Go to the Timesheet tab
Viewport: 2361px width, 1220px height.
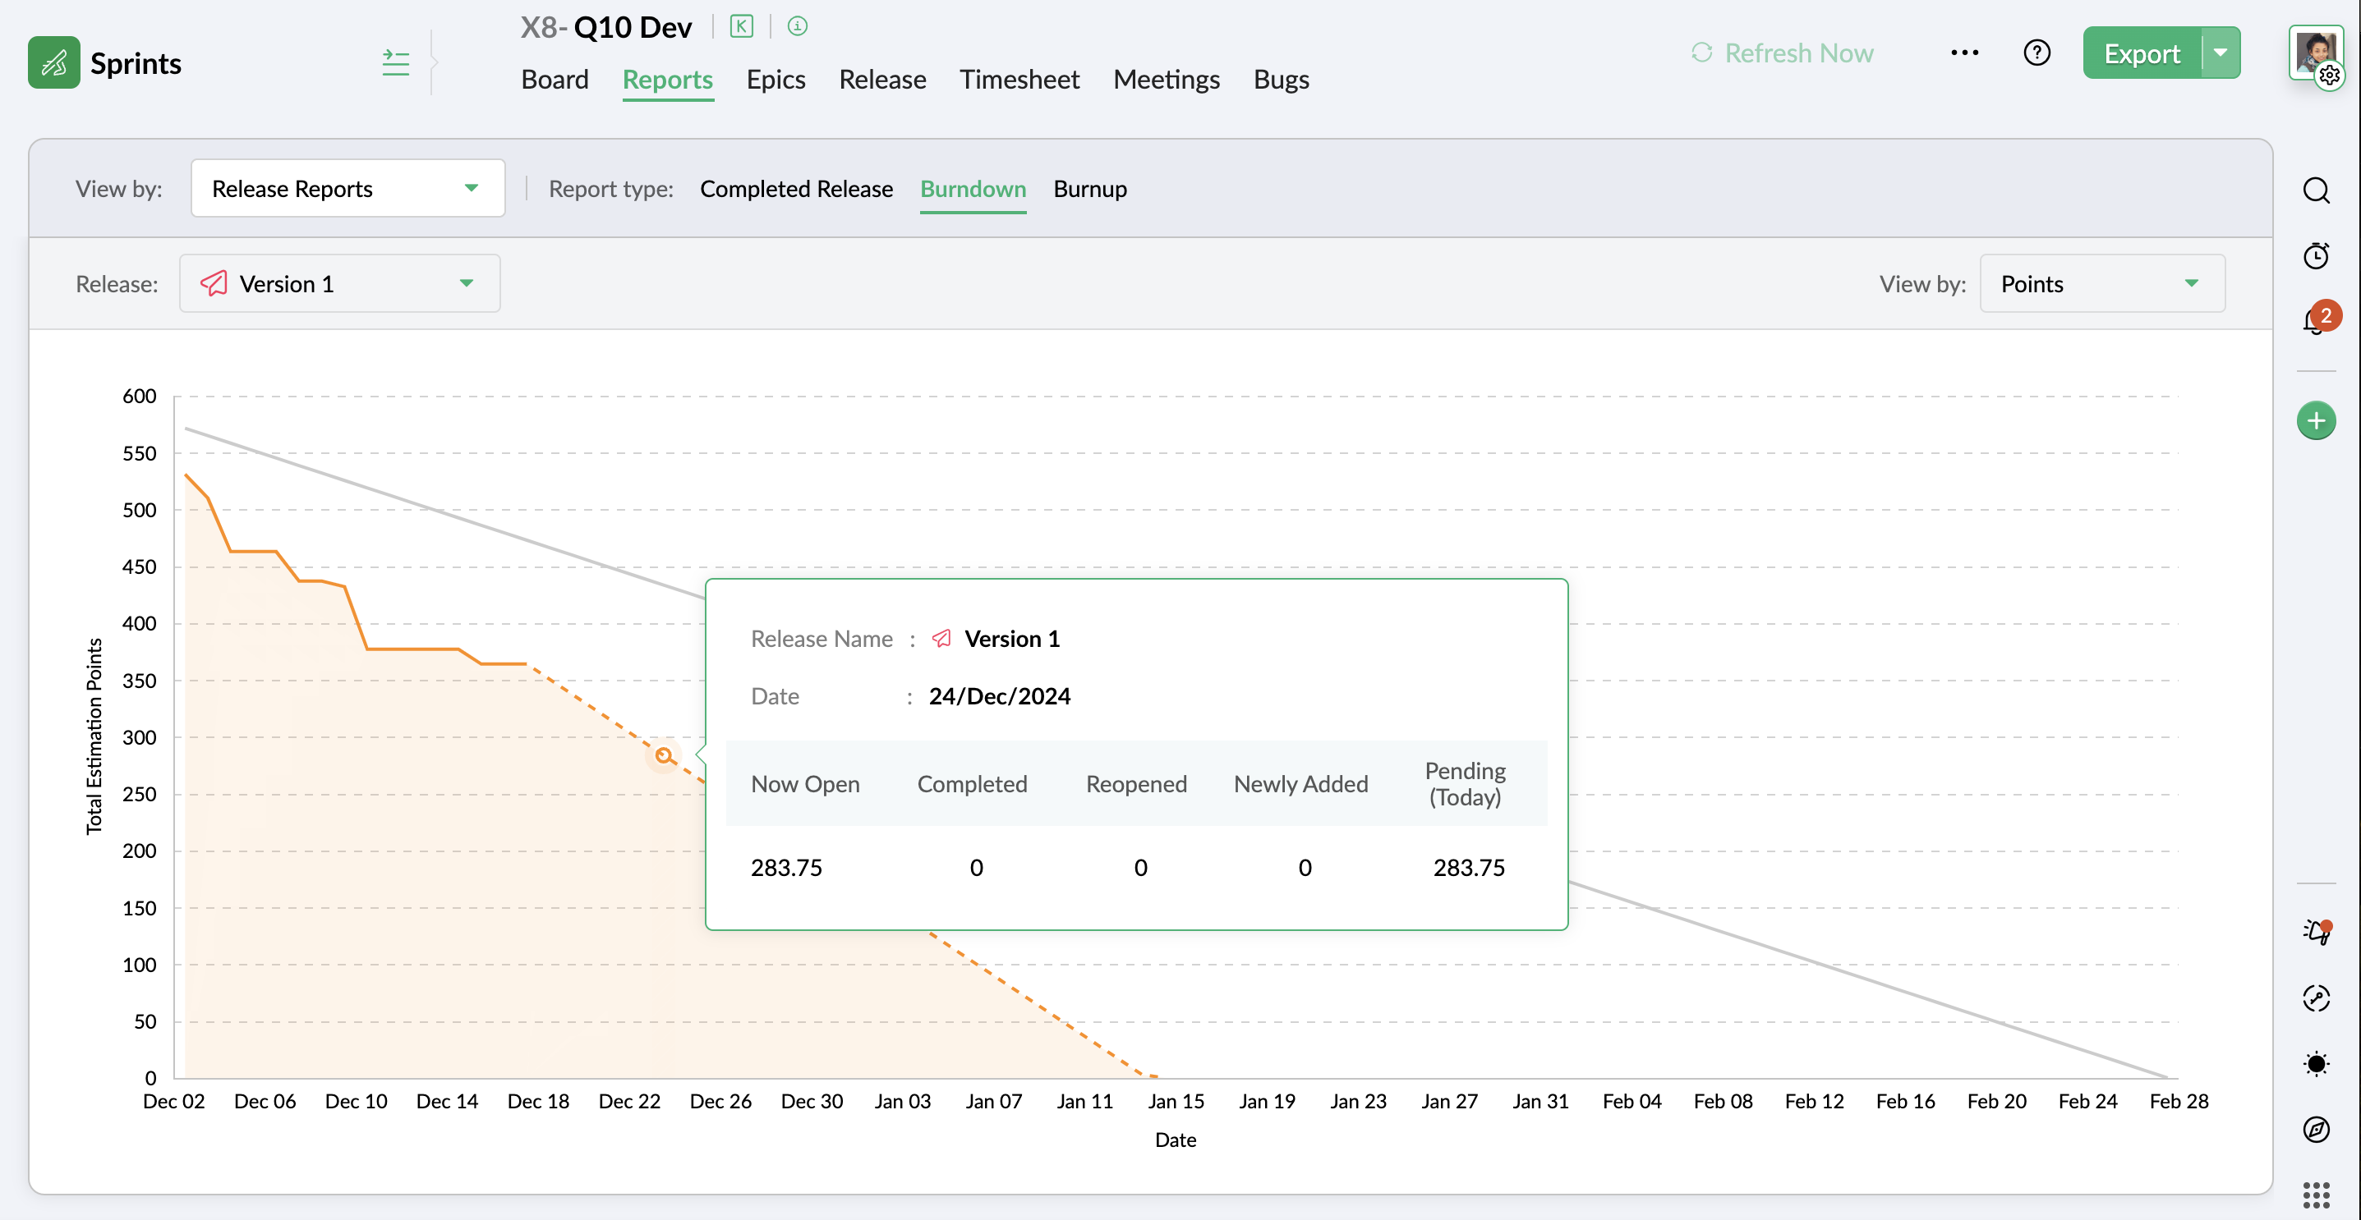1019,80
